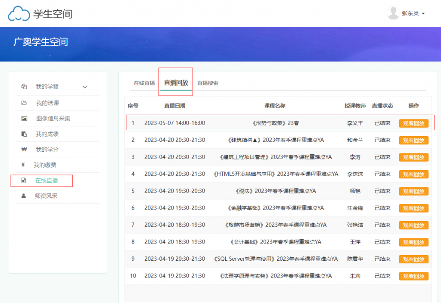Click the 直播状态 column header

[x=382, y=106]
